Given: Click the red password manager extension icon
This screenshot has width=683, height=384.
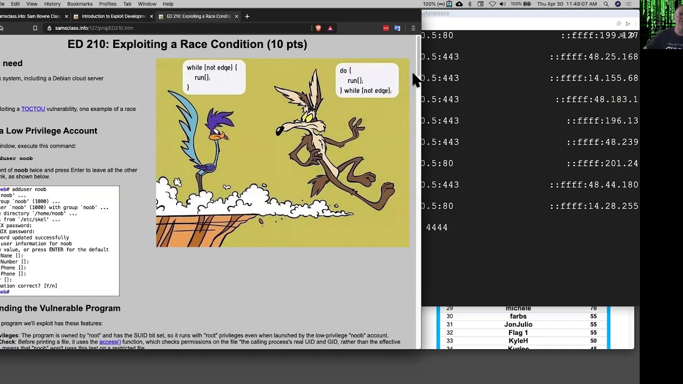Looking at the screenshot, I should click(x=386, y=28).
